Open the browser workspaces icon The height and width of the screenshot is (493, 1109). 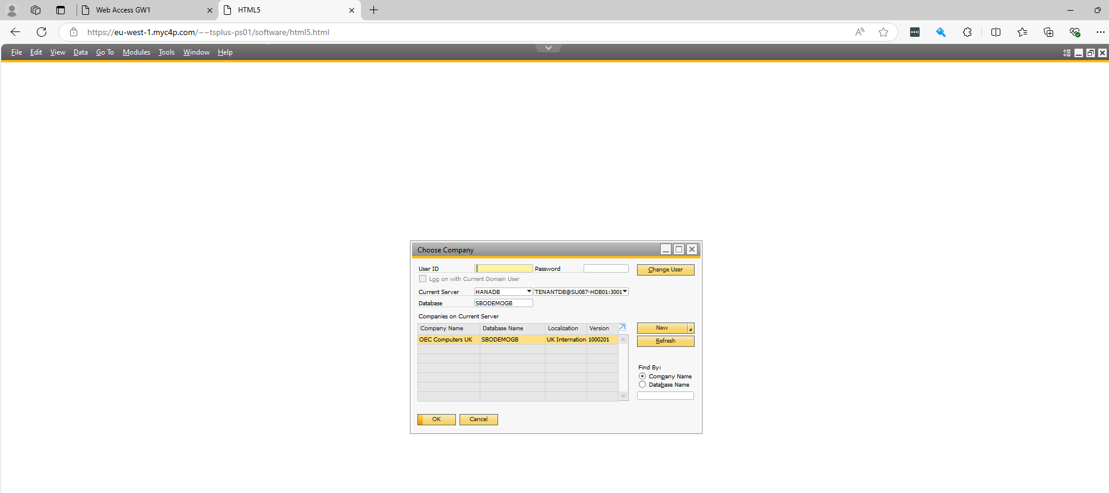(x=36, y=10)
